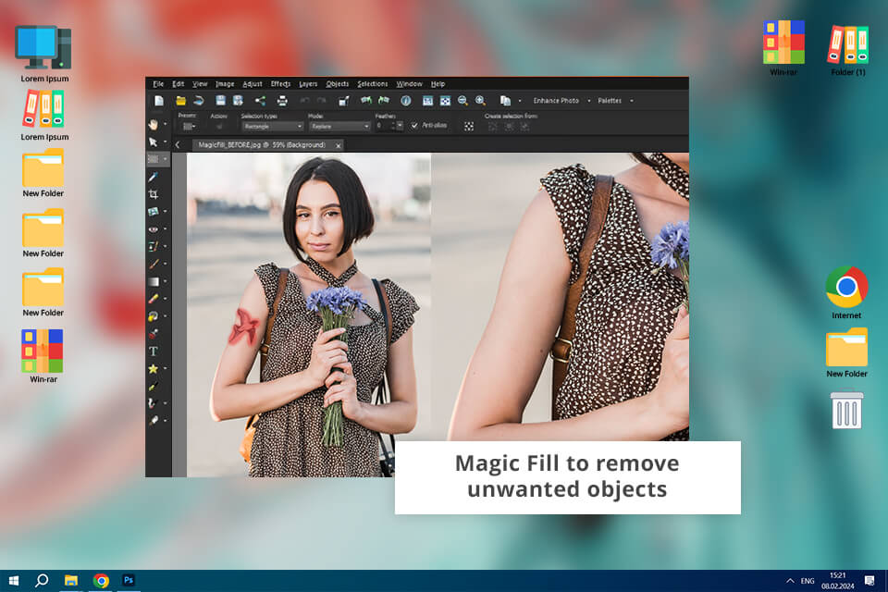Screen dimensions: 888x592
Task: Select the Picture Tube tool
Action: (153, 334)
